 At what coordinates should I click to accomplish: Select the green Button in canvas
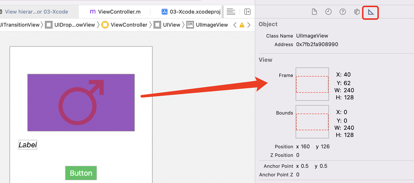click(x=81, y=173)
